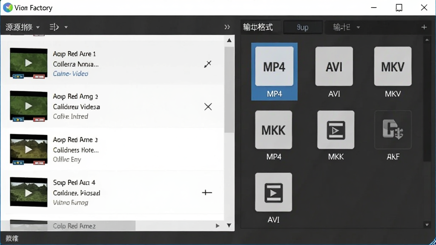Click the Calidness Hote... text

(x=76, y=150)
